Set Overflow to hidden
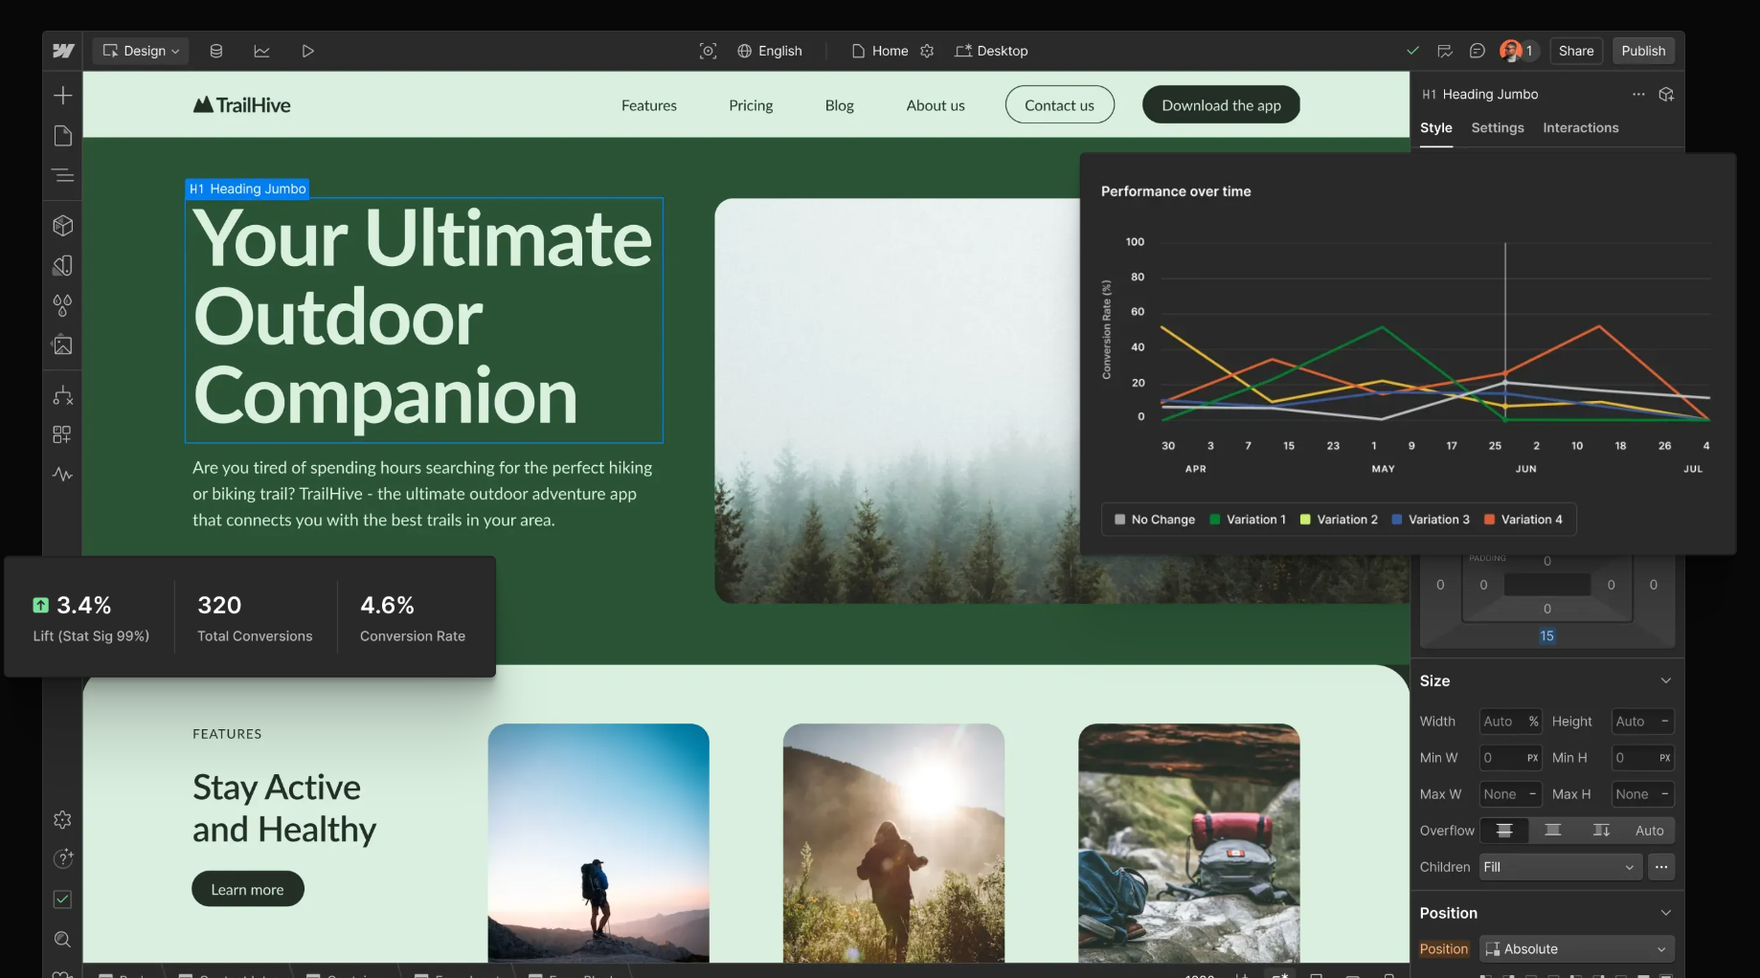The height and width of the screenshot is (978, 1760). (1554, 831)
